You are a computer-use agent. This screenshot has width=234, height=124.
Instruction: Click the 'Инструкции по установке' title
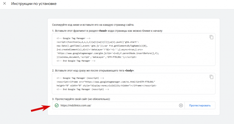coord(34,4)
